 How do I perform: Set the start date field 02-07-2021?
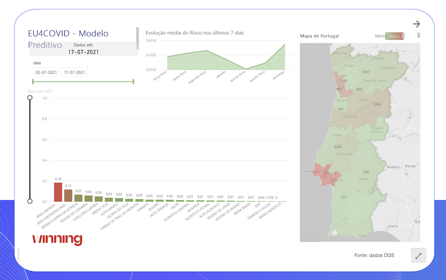point(46,72)
